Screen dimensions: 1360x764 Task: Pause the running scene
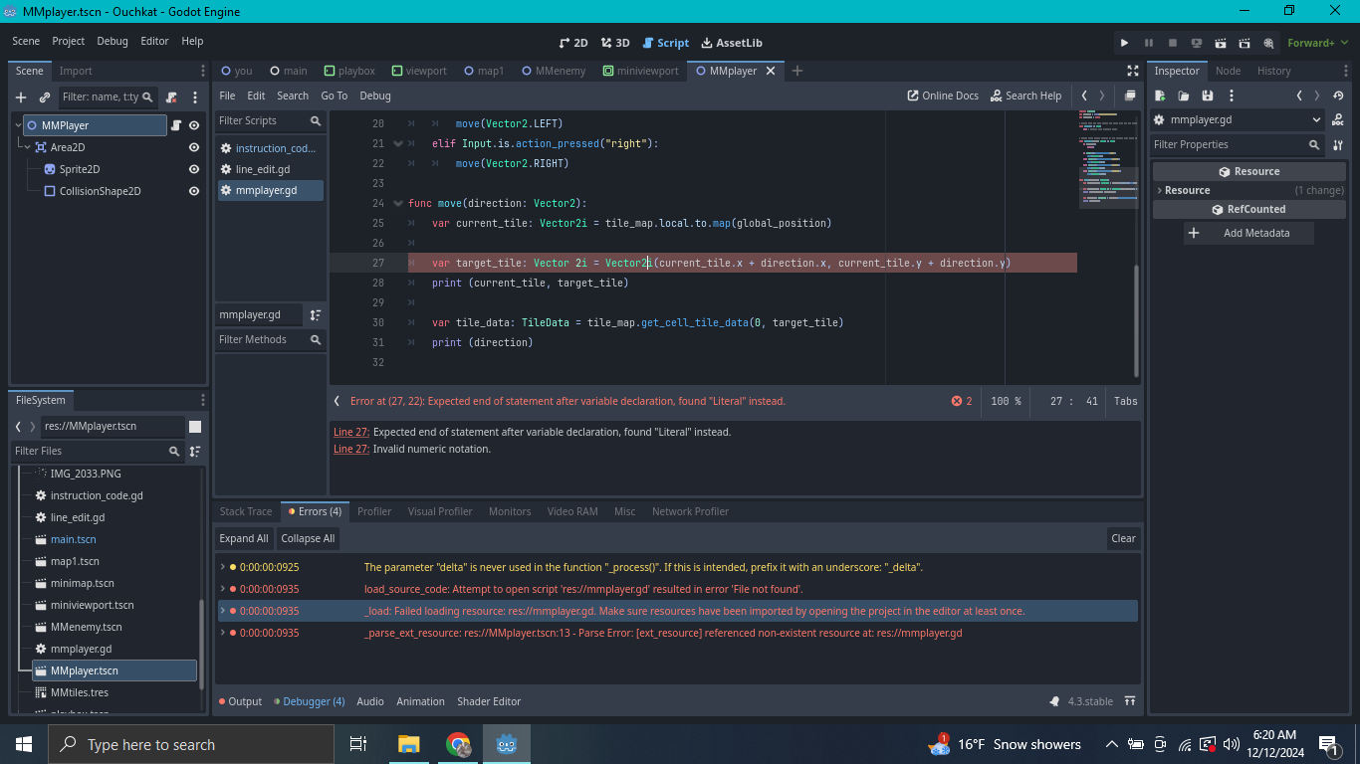pos(1149,43)
